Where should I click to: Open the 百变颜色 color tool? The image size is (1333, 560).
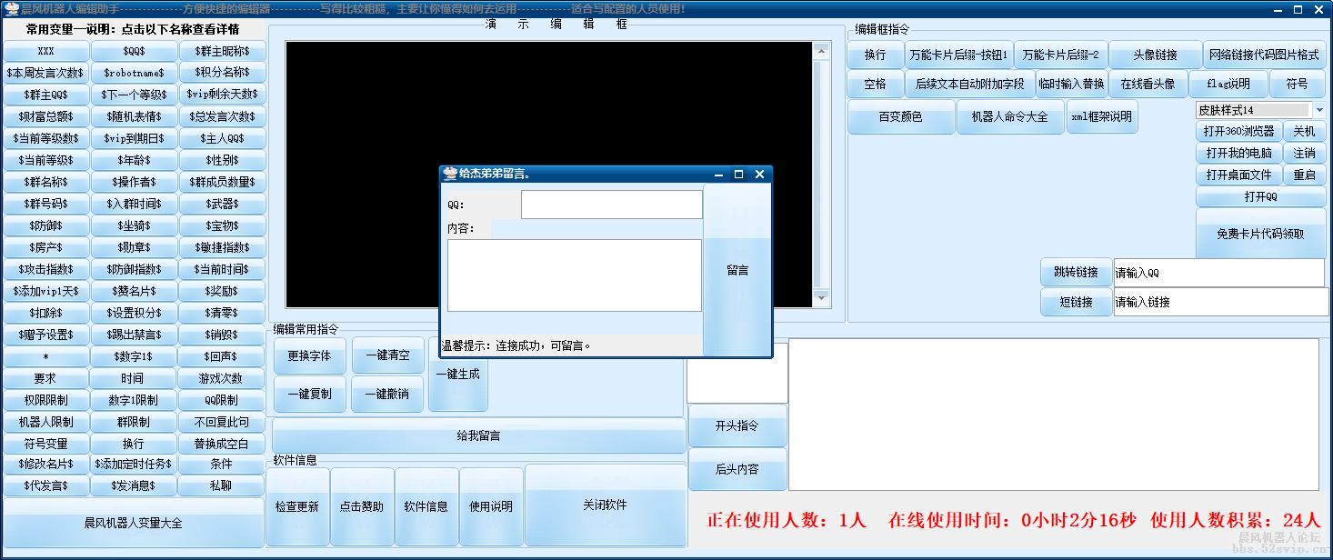(x=901, y=116)
